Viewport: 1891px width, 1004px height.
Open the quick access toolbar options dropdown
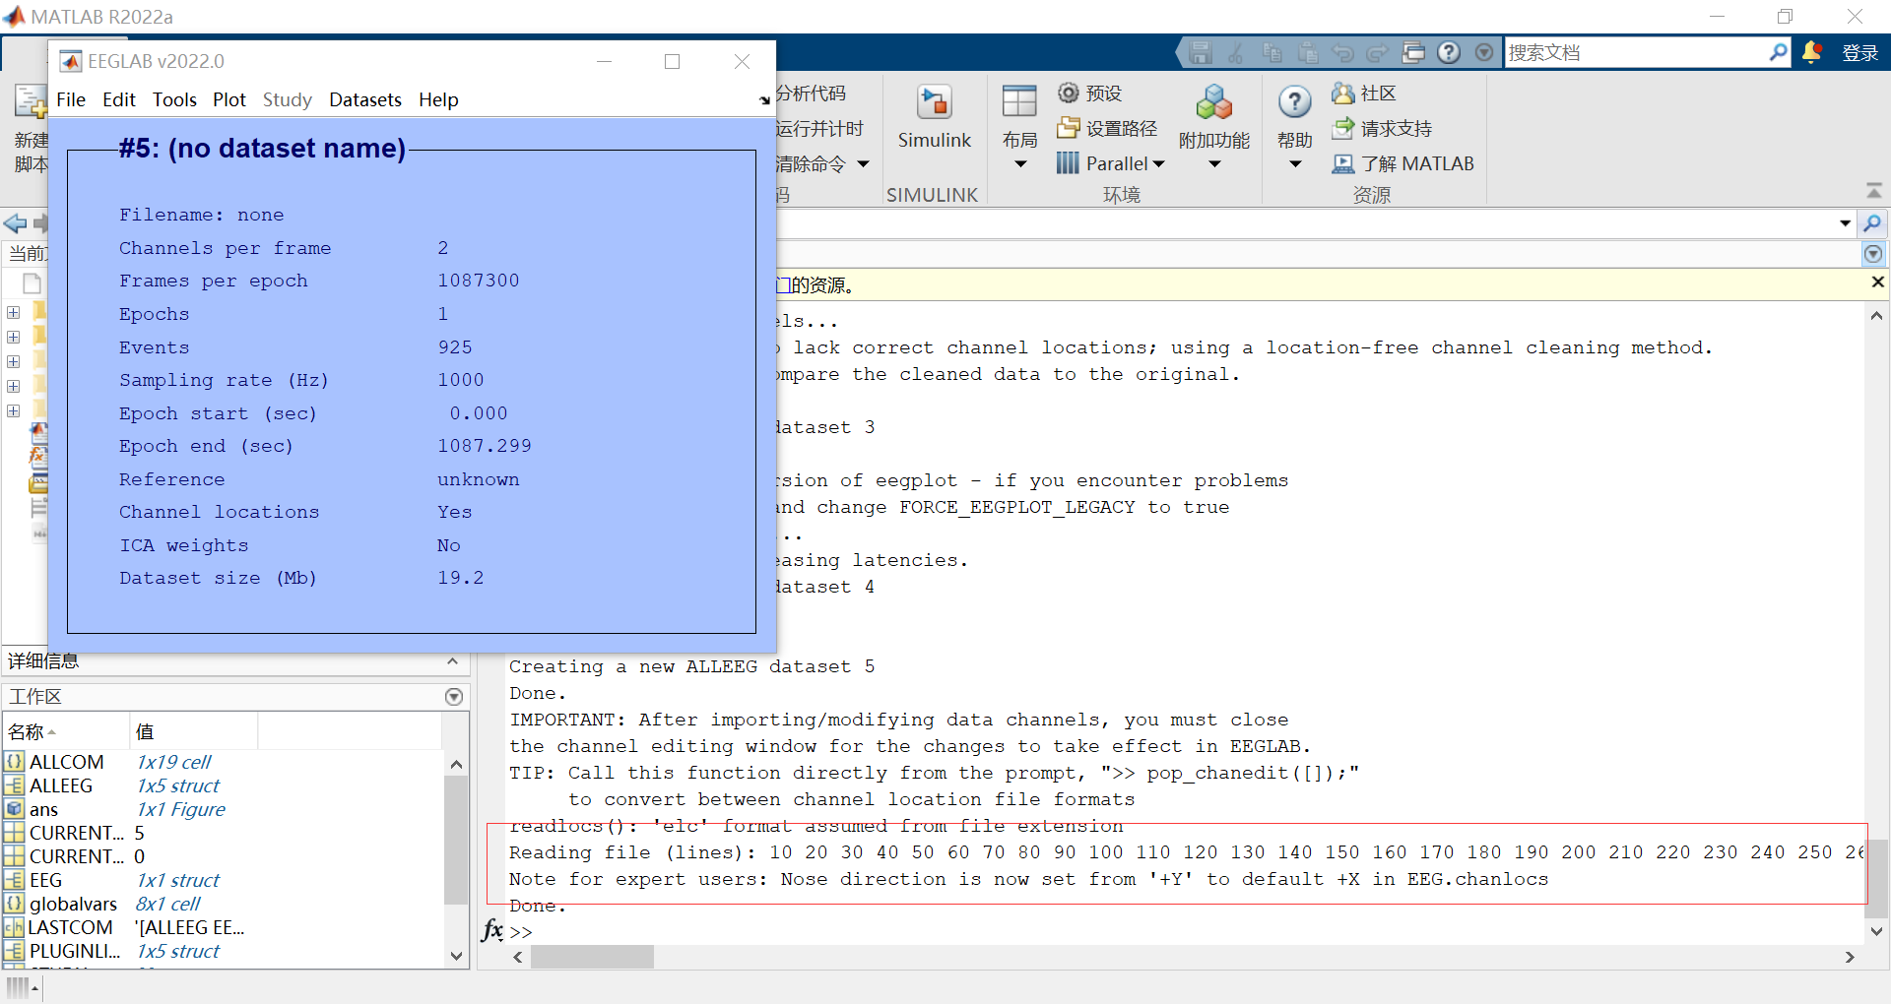1484,52
